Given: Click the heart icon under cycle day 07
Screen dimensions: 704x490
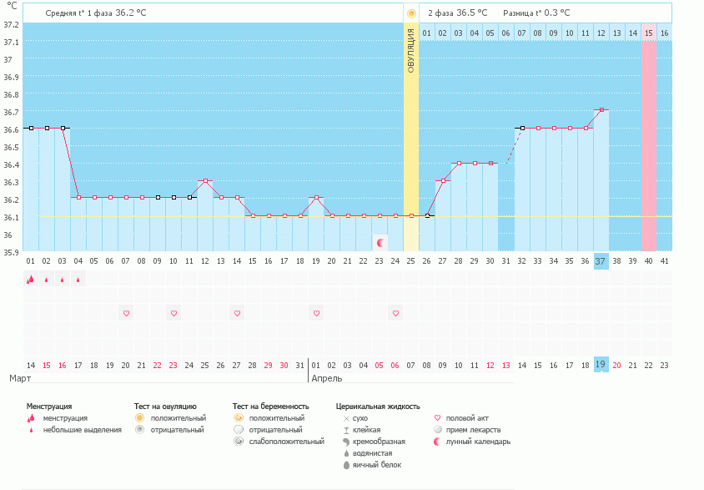Looking at the screenshot, I should [126, 313].
